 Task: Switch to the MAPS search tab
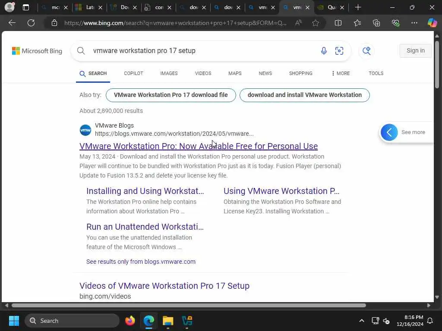tap(235, 73)
